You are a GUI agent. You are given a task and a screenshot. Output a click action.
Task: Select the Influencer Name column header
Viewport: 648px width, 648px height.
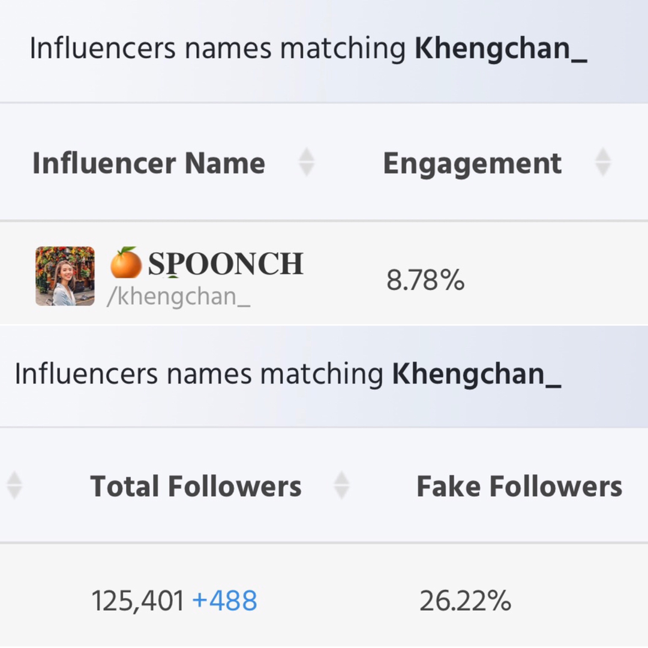149,163
